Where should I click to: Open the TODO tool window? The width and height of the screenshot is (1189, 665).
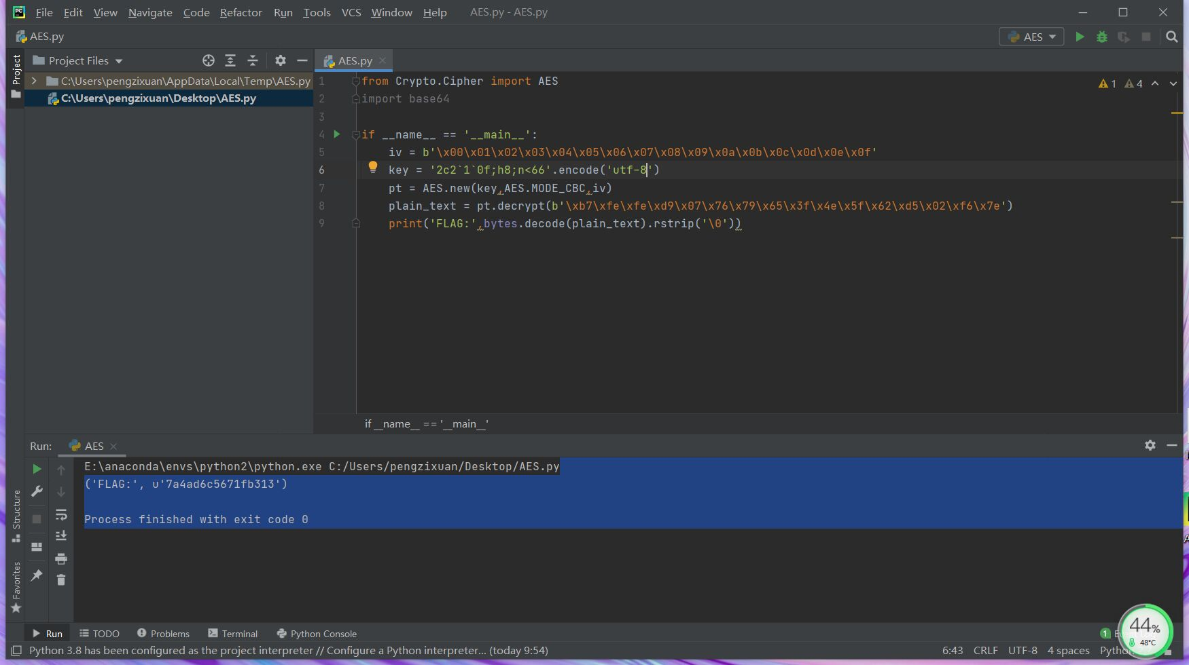[99, 633]
